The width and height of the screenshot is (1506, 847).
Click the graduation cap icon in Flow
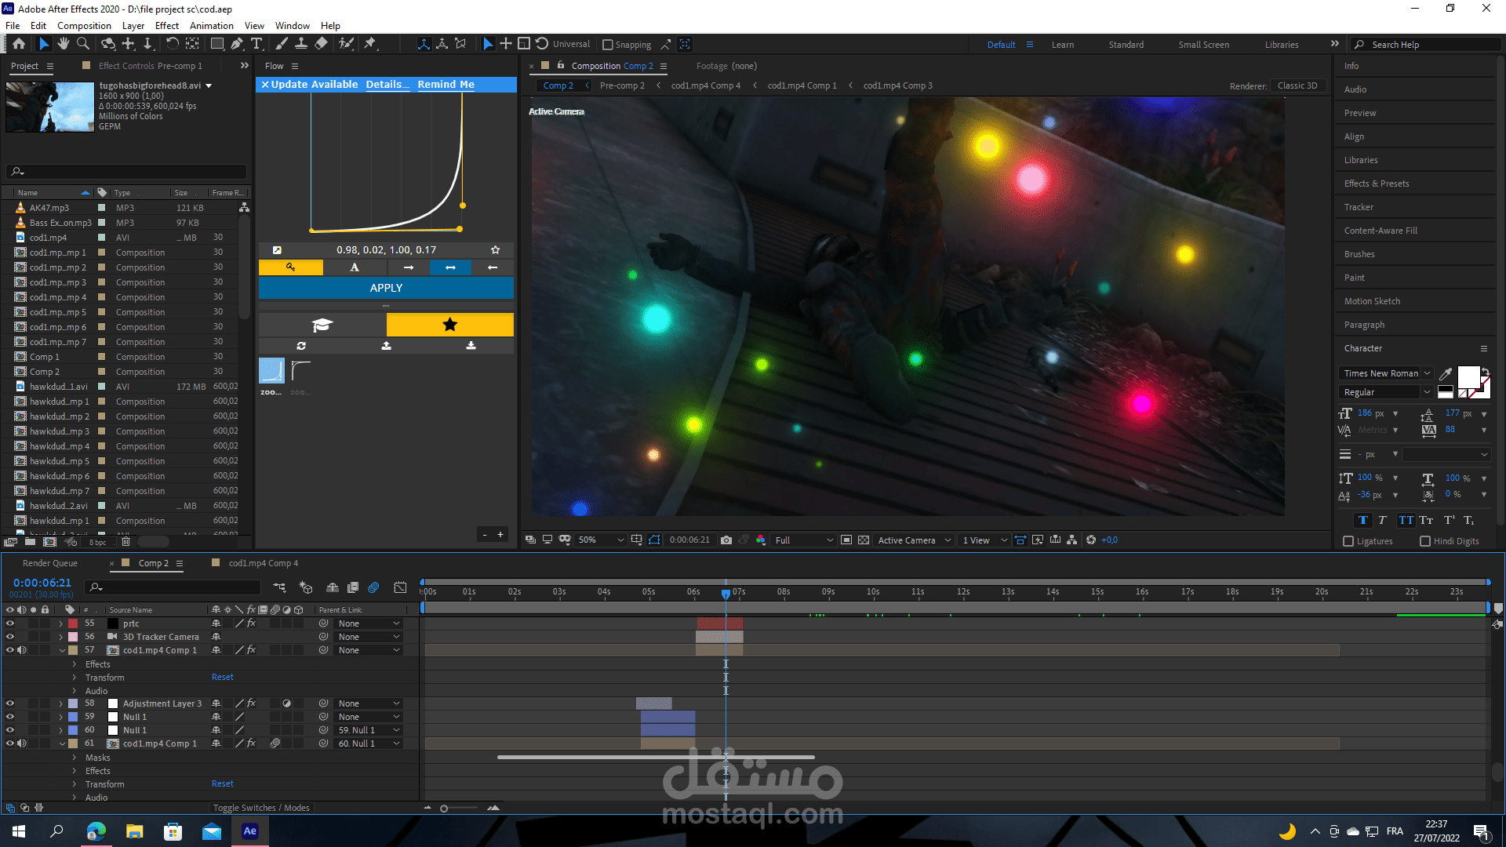pos(322,325)
